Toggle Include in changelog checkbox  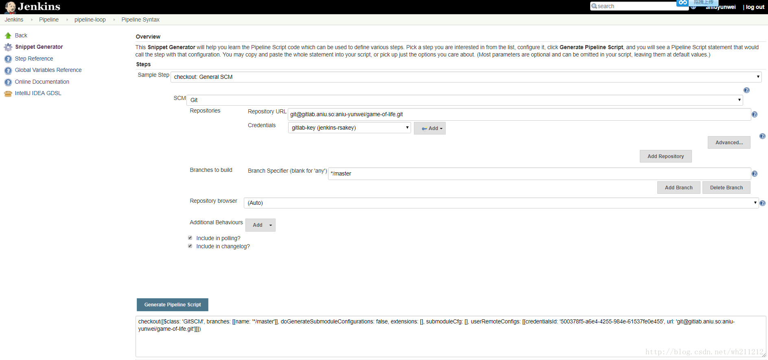click(x=190, y=246)
